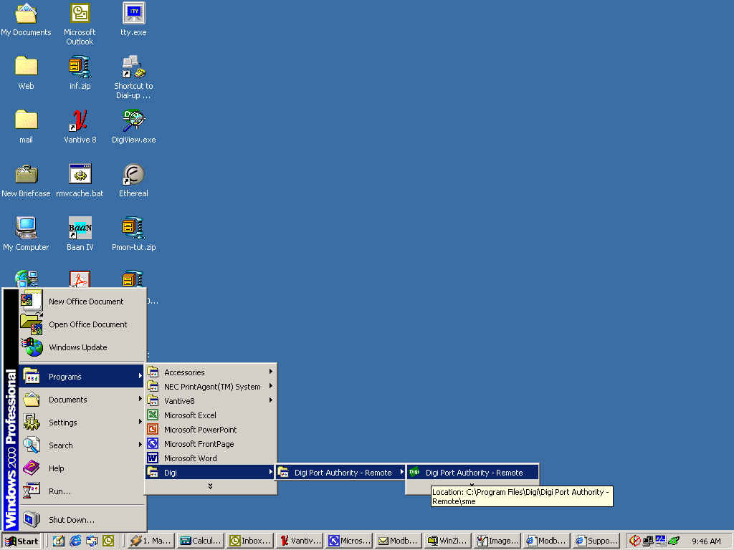
Task: Expand the NEC PrintAgent(TM) System submenu
Action: pos(210,387)
